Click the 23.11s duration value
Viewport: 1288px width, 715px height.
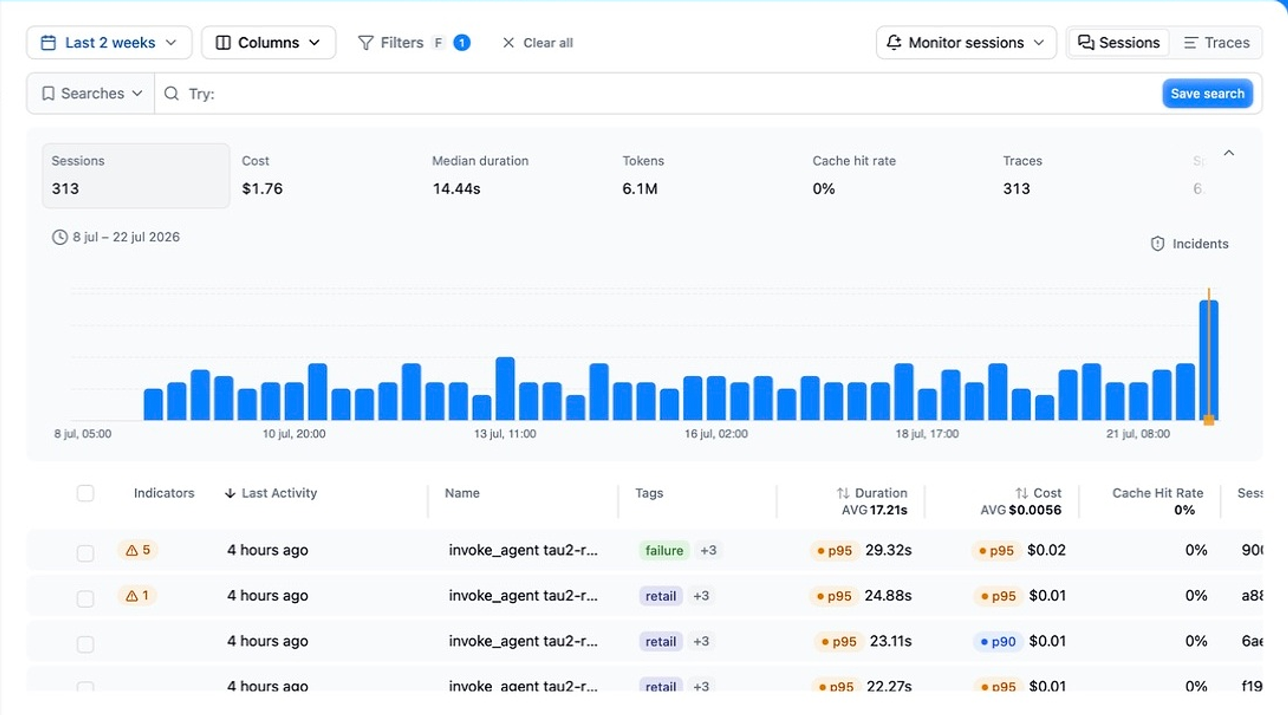[890, 641]
